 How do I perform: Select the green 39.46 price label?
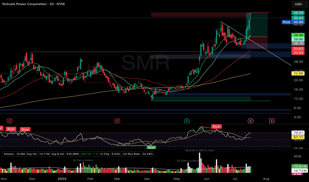(x=298, y=35)
